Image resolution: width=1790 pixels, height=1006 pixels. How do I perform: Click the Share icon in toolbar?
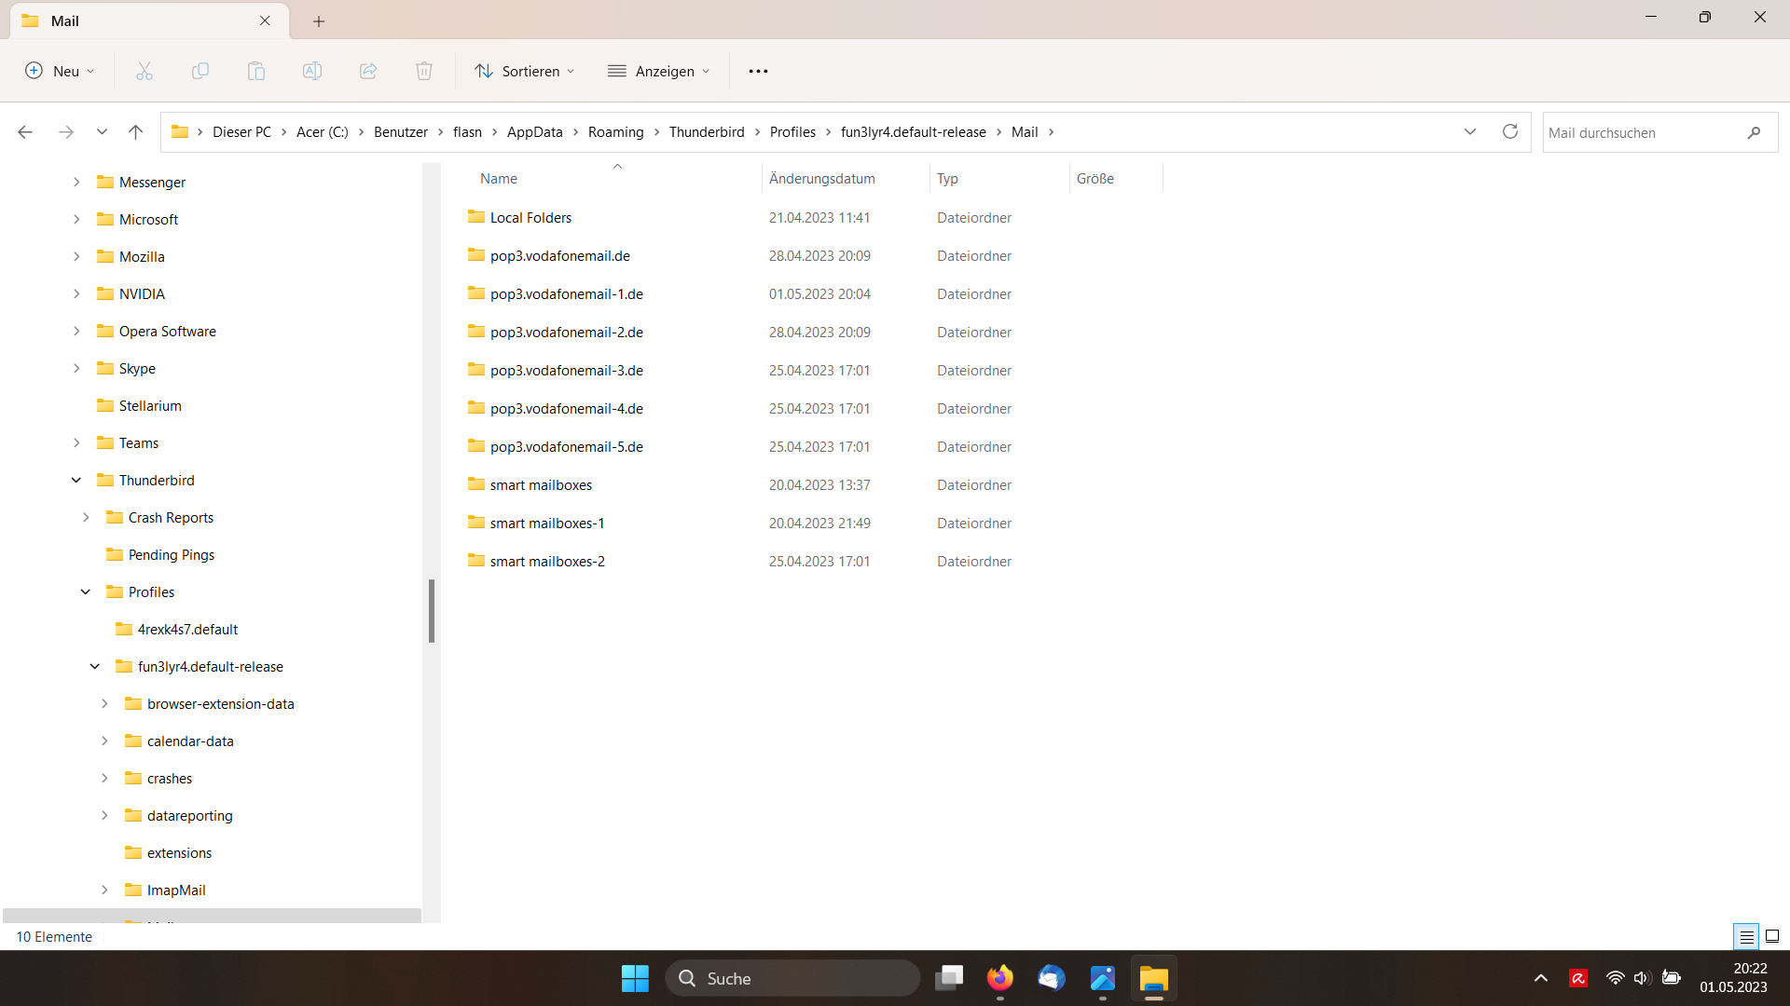pyautogui.click(x=368, y=71)
